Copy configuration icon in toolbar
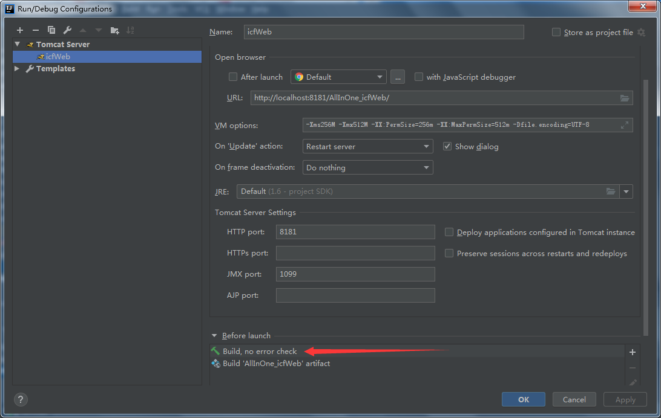 click(51, 30)
